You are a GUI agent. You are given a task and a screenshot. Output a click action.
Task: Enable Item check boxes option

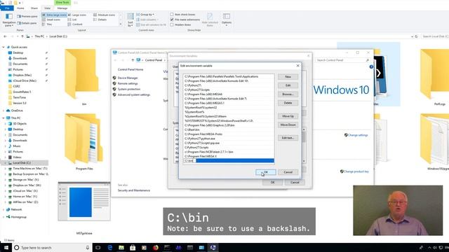coord(172,14)
